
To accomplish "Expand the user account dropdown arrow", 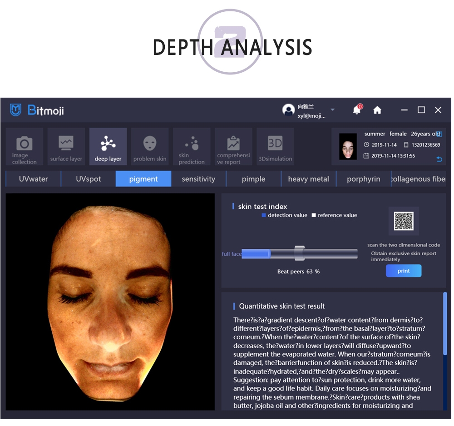I will point(332,110).
